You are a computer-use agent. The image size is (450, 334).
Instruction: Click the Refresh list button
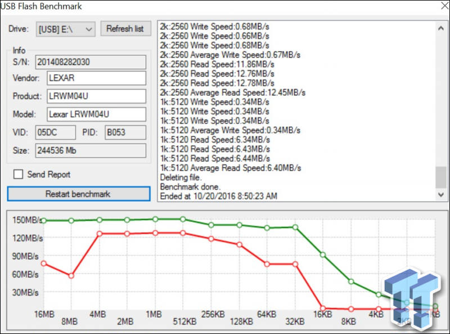click(125, 29)
